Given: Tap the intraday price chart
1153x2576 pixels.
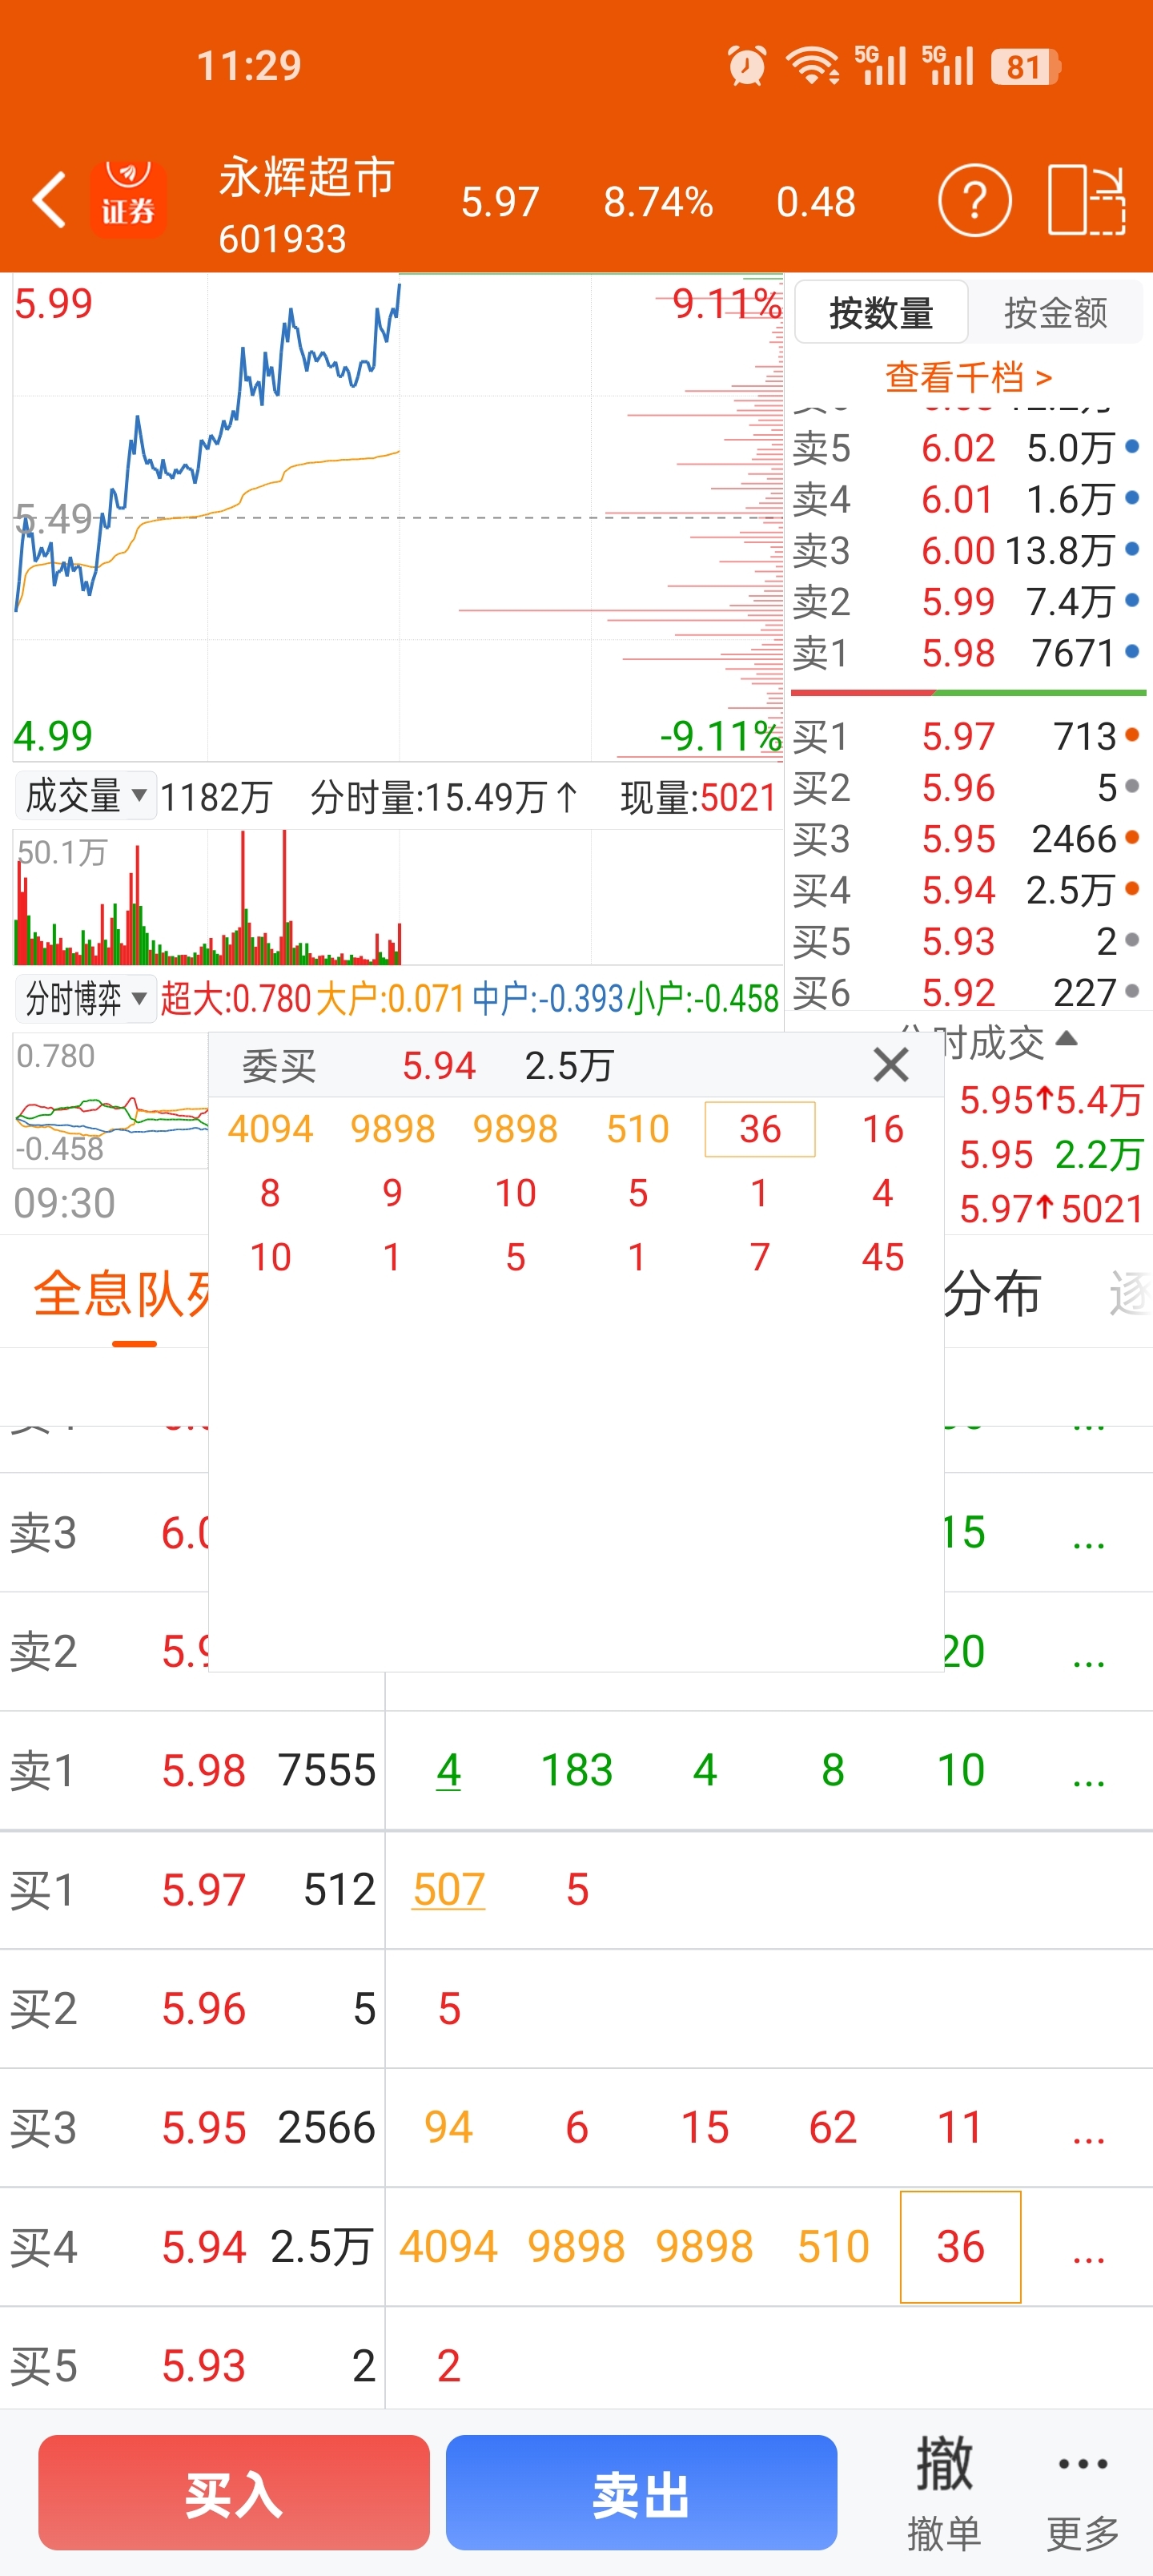Looking at the screenshot, I should (398, 517).
